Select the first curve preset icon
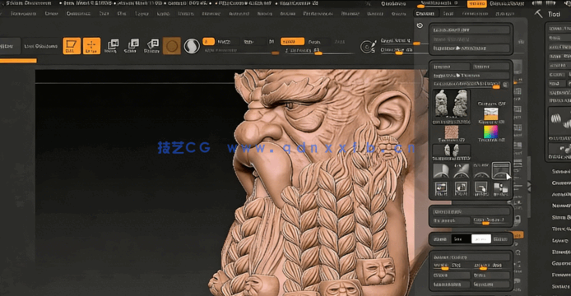This screenshot has width=571, height=296. point(441,171)
